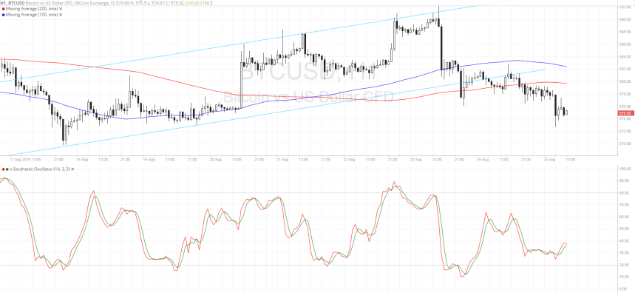635x293 pixels.
Task: Open Moving Average (100, sma) settings label
Action: point(32,15)
